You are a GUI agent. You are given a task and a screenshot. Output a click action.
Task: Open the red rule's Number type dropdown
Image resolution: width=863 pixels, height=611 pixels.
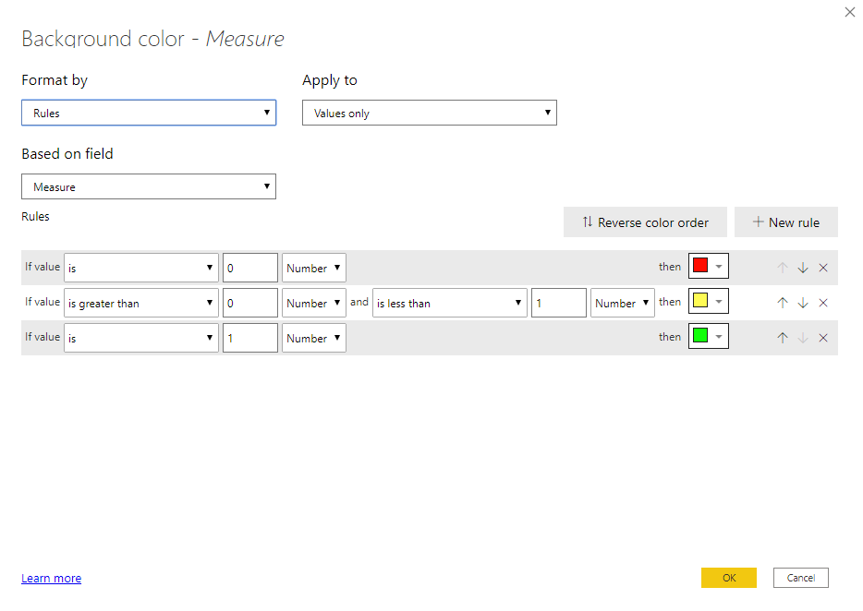pyautogui.click(x=314, y=268)
